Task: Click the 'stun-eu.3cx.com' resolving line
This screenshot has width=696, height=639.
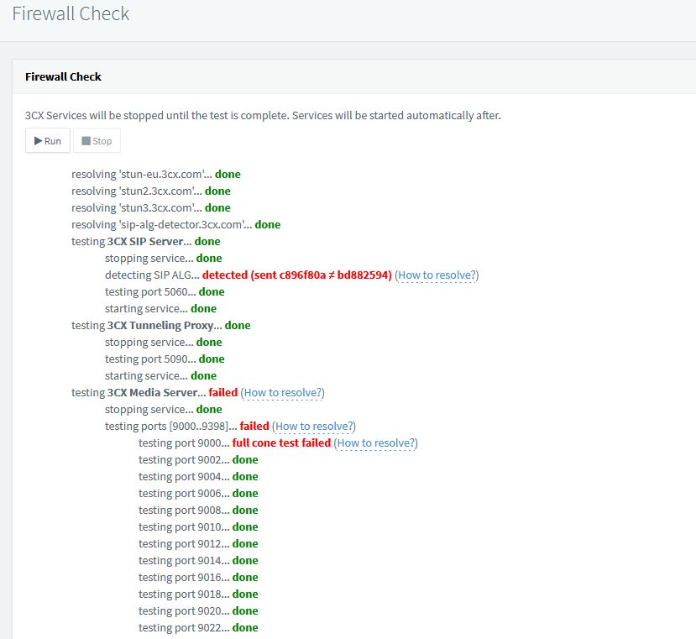Action: click(155, 174)
